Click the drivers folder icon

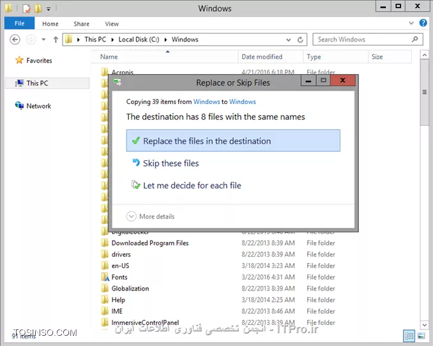coord(105,254)
